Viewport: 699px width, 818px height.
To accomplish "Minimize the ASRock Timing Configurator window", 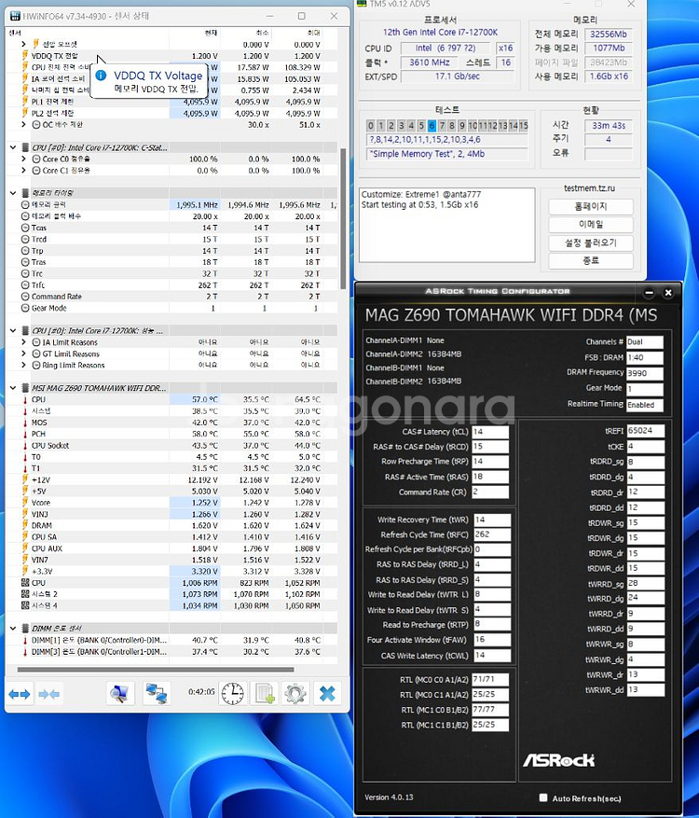I will point(649,293).
